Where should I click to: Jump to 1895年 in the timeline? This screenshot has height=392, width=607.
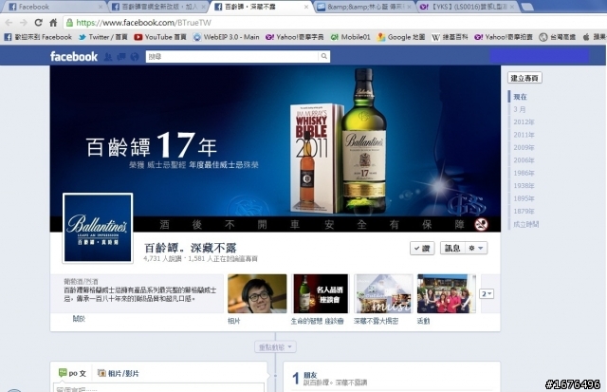pos(524,198)
